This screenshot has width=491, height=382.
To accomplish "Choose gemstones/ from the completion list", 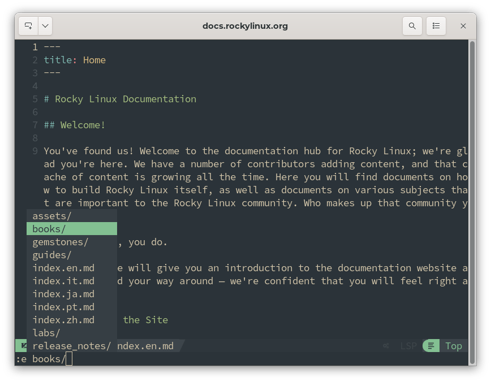I will tap(72, 242).
